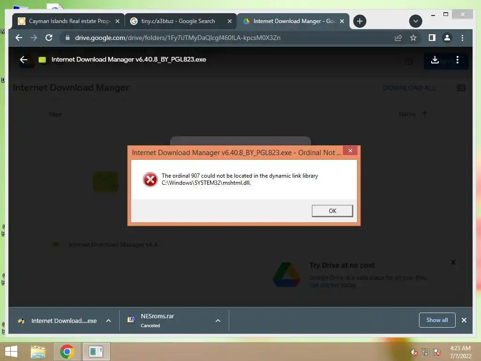Select Internet Download Manager v6.4 file row
The width and height of the screenshot is (481, 361).
(x=106, y=244)
